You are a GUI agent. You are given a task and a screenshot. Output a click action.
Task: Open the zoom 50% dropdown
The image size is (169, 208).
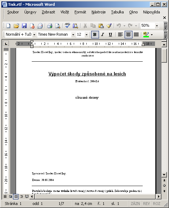pos(157,26)
